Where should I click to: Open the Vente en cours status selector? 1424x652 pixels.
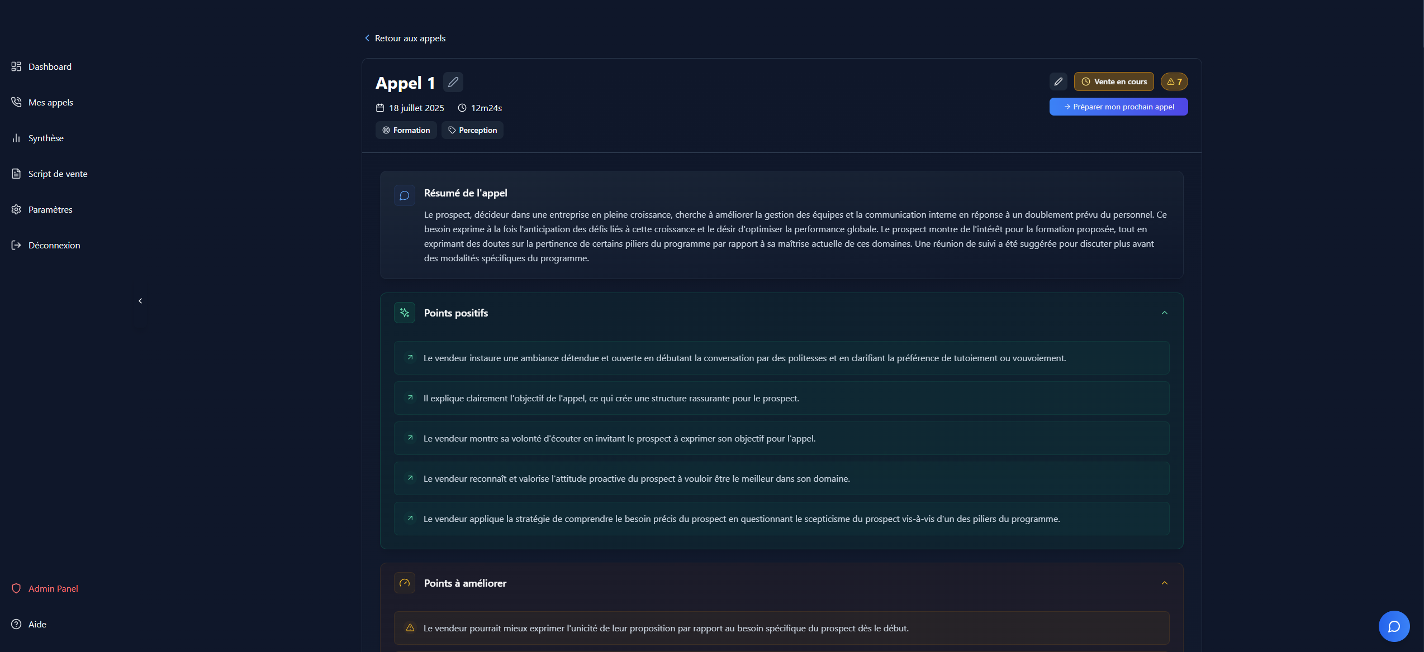[1113, 81]
